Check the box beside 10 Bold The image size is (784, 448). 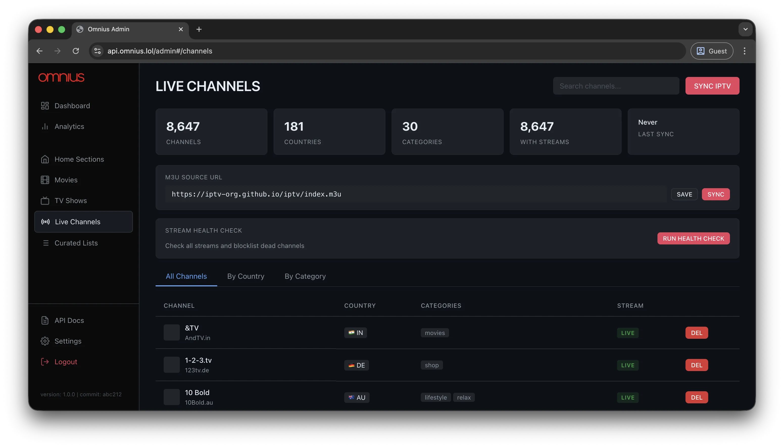[x=171, y=397]
